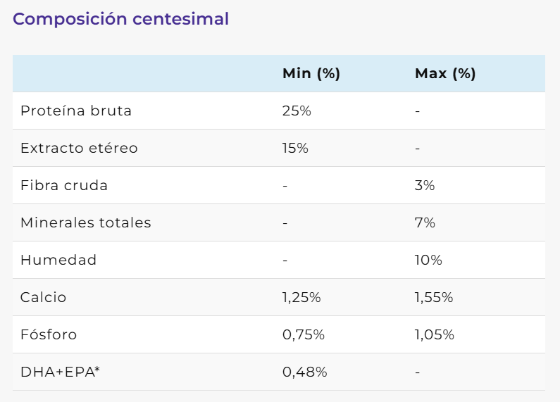
Task: Click the 0,48% DHA+EPA minimum value
Action: pyautogui.click(x=304, y=372)
